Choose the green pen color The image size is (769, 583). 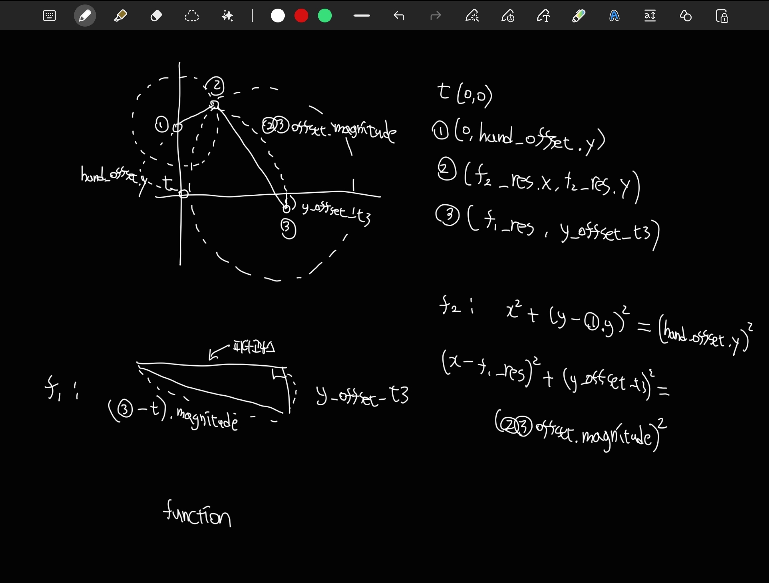click(x=325, y=16)
